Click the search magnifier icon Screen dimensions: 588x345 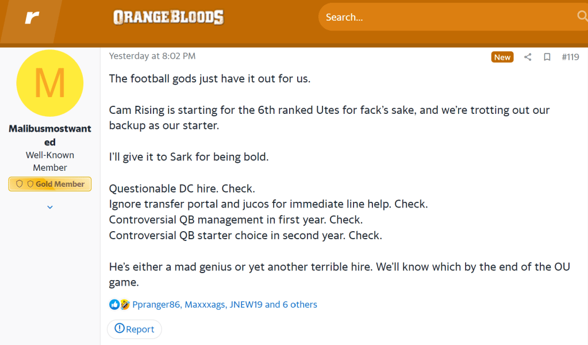click(x=582, y=17)
